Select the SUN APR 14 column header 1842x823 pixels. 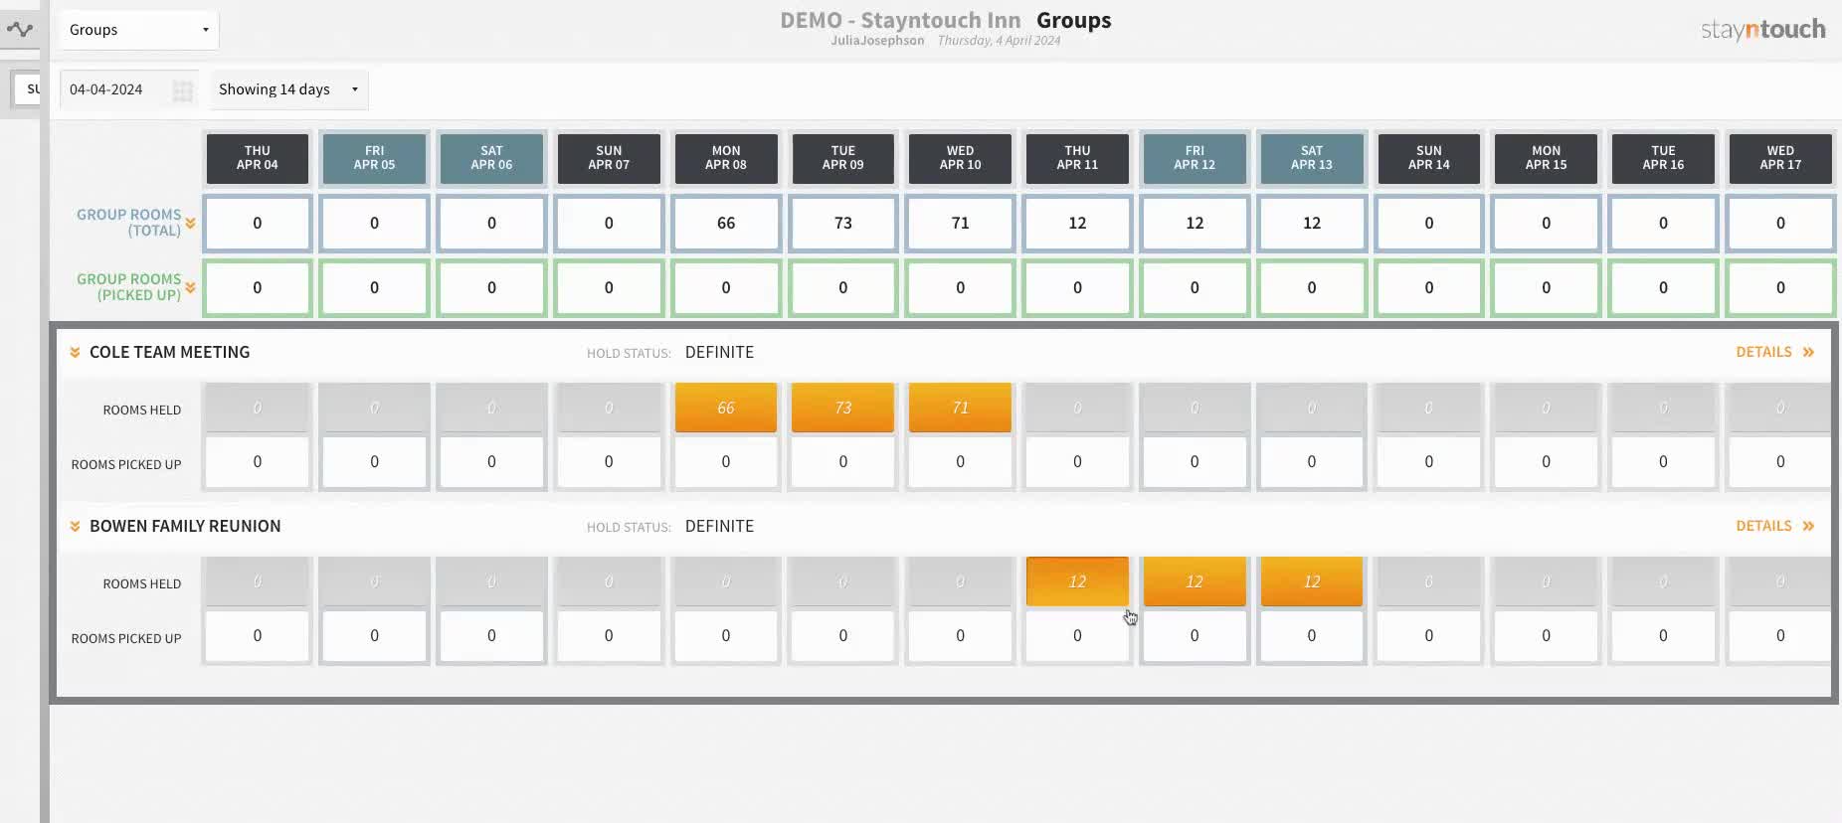[x=1429, y=158]
